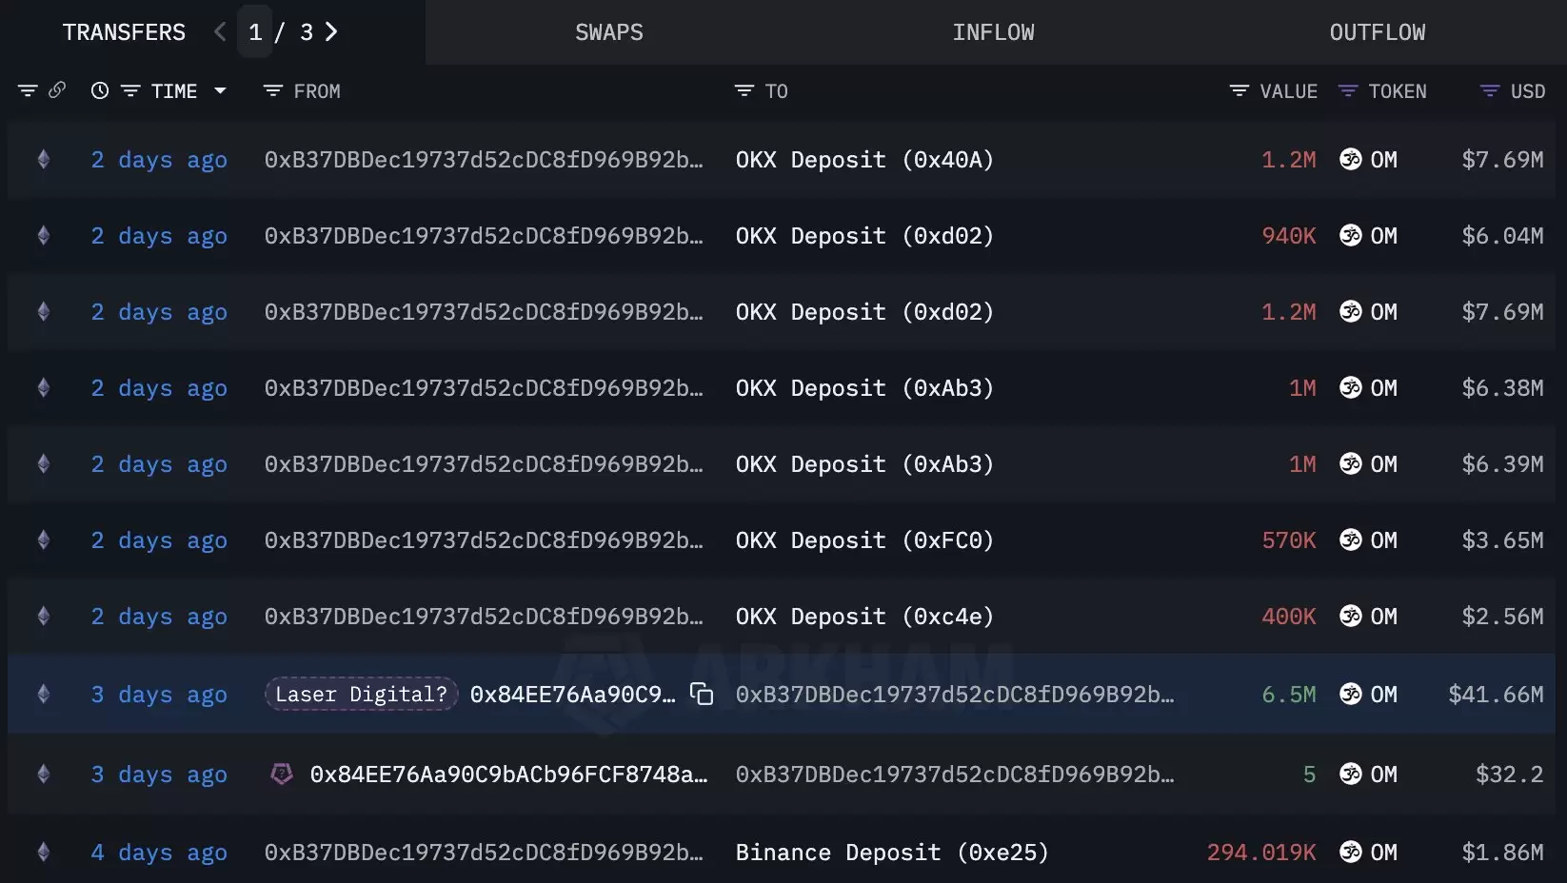Click the OM token icon in $41.66M row
This screenshot has width=1567, height=883.
pos(1350,695)
